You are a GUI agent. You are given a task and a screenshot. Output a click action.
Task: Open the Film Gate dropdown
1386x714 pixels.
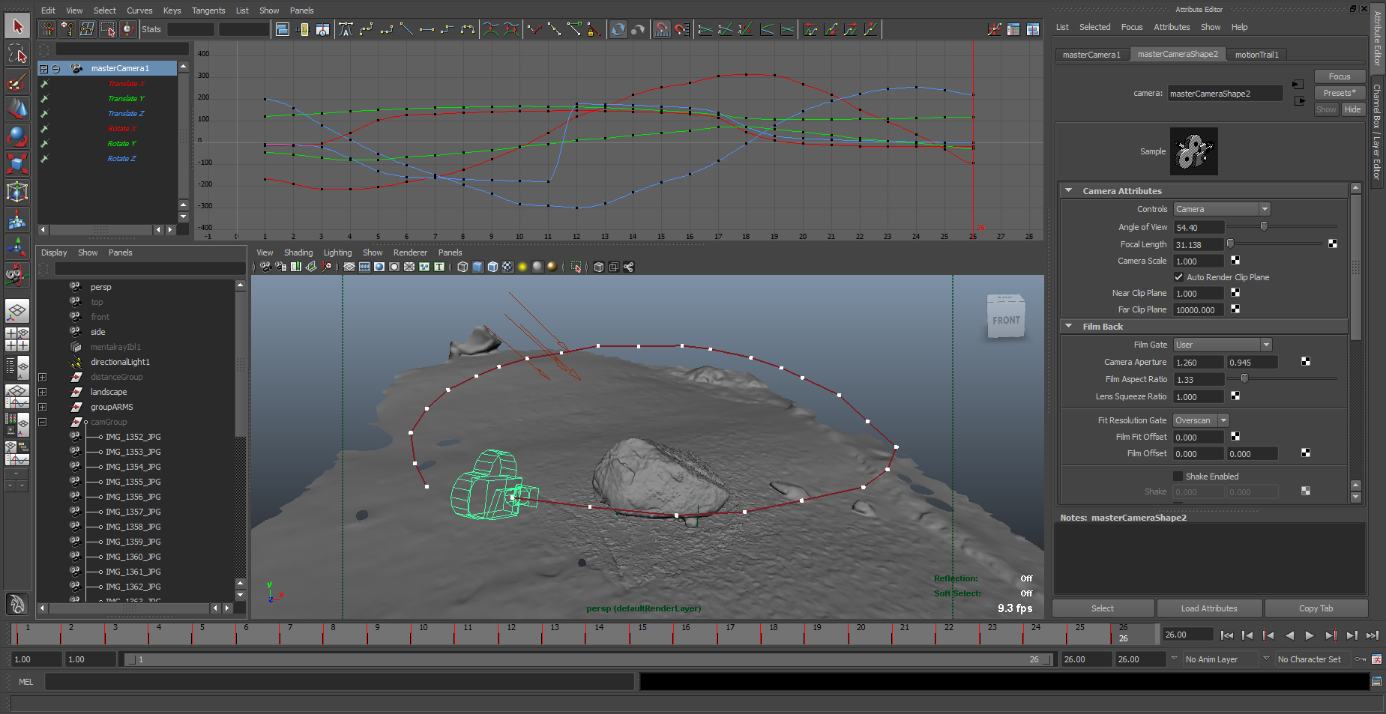pyautogui.click(x=1223, y=345)
